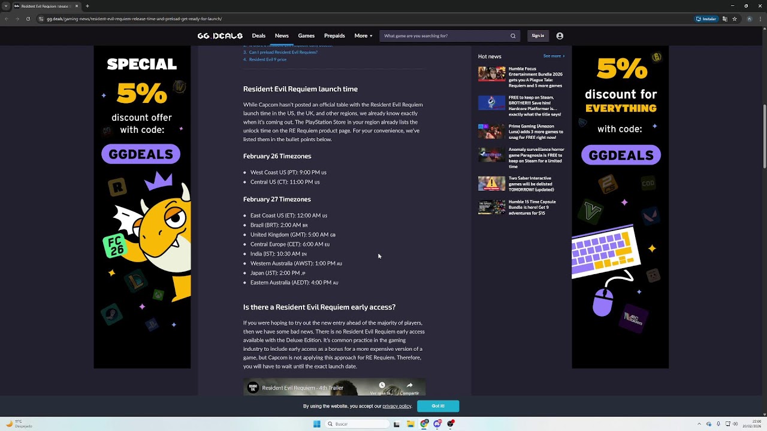Open the weather widget on taskbar
The height and width of the screenshot is (431, 767).
coord(18,424)
